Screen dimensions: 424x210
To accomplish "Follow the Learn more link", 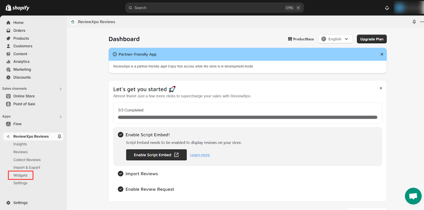I will [x=200, y=155].
